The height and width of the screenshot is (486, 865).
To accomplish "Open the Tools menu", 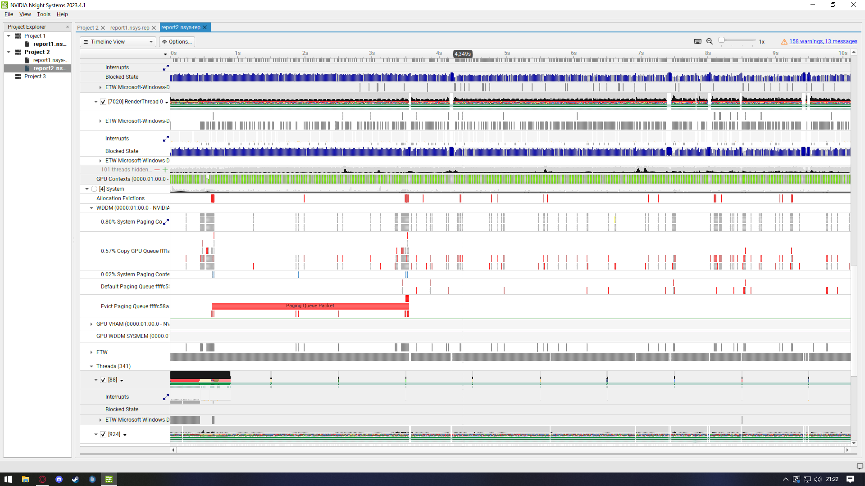I will 44,14.
